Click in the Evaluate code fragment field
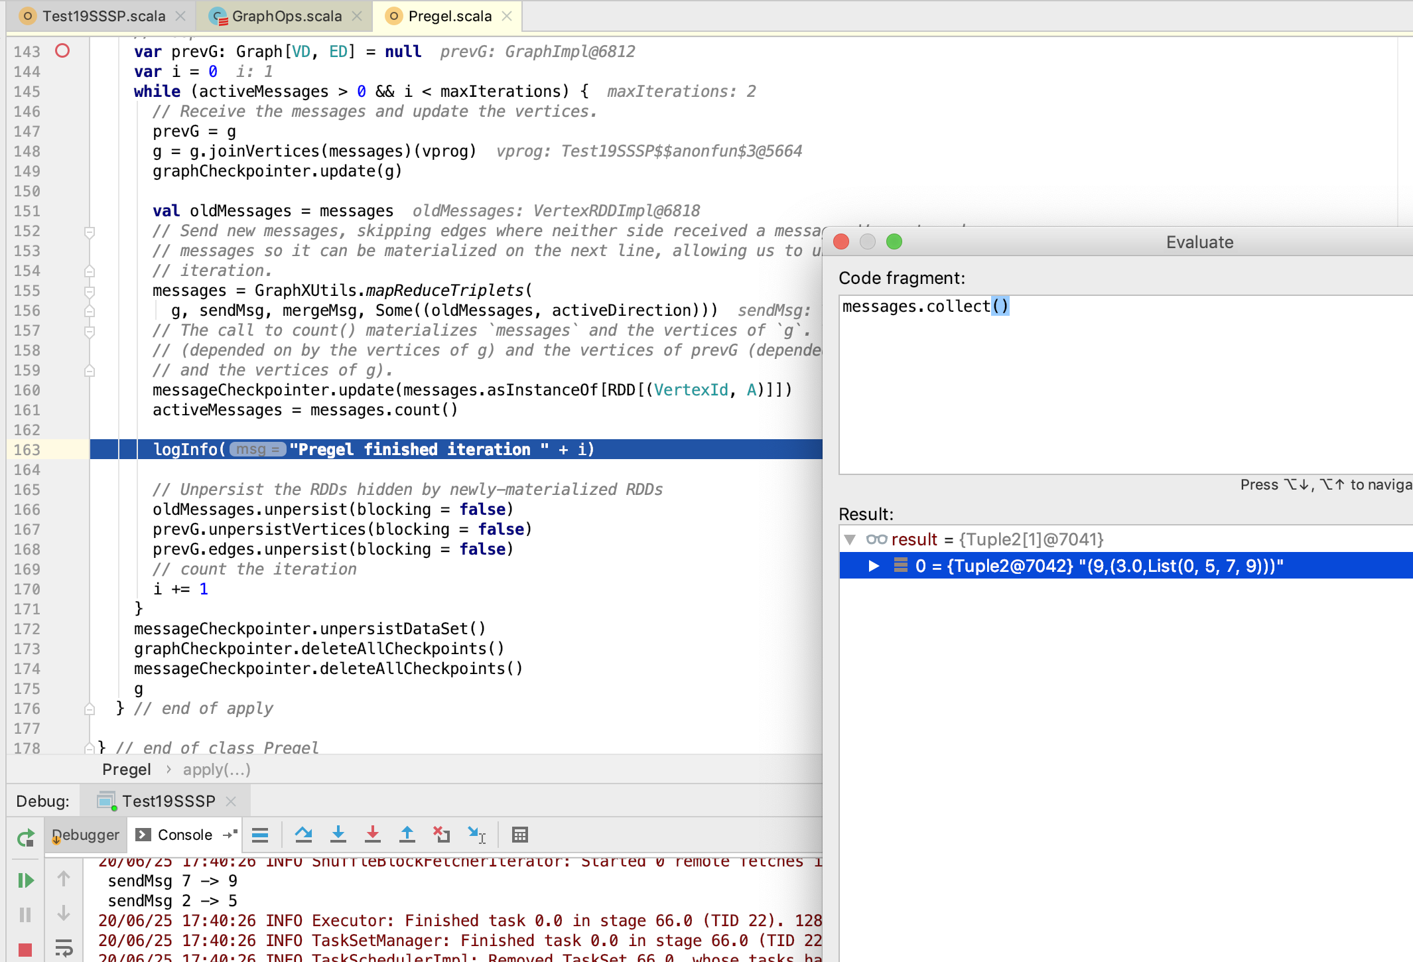The width and height of the screenshot is (1413, 962). [1126, 385]
